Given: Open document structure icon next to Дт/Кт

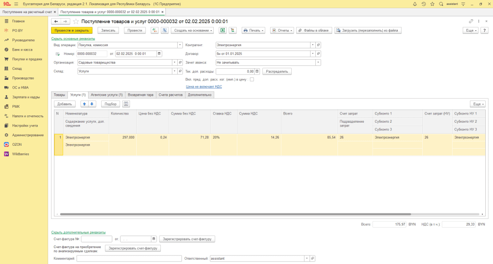Looking at the screenshot, I should click(x=165, y=30).
